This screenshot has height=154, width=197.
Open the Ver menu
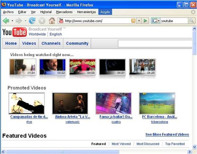33,12
